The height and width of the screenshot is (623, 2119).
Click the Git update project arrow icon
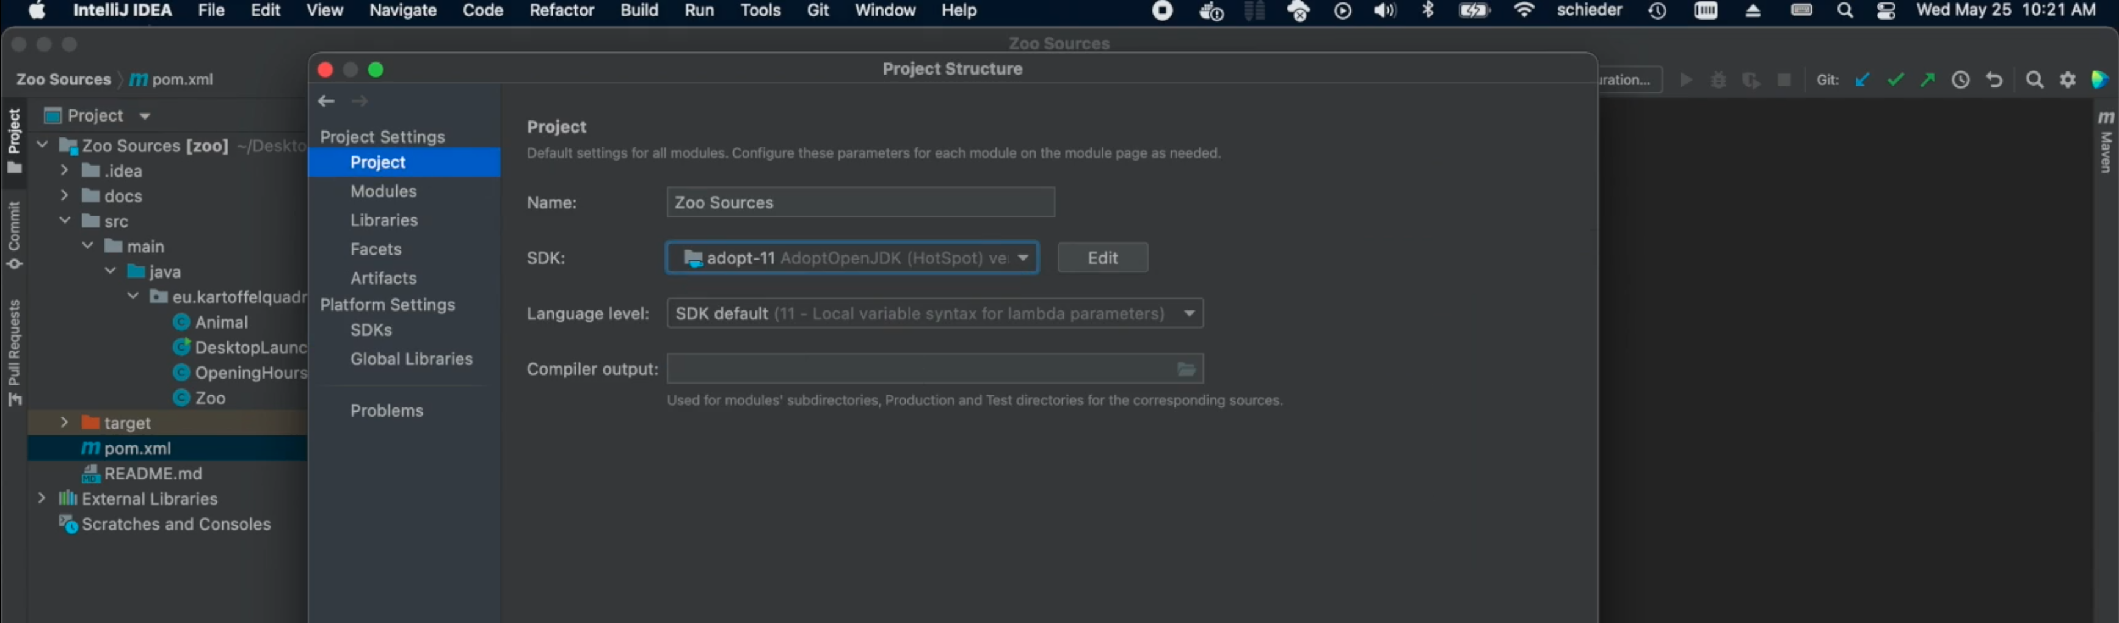tap(1863, 80)
